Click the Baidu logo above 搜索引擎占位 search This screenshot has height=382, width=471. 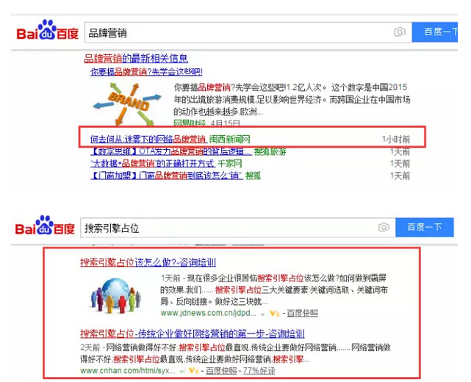[x=45, y=226]
